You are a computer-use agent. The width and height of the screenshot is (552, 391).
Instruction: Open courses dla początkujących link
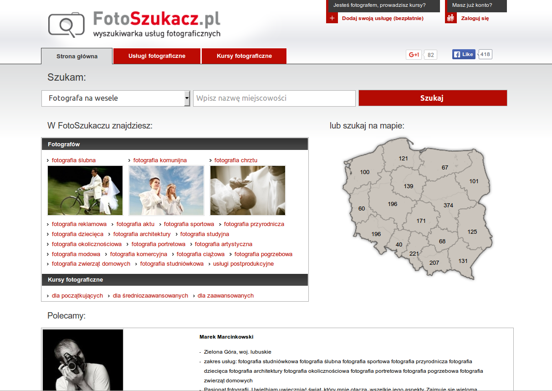pos(77,296)
